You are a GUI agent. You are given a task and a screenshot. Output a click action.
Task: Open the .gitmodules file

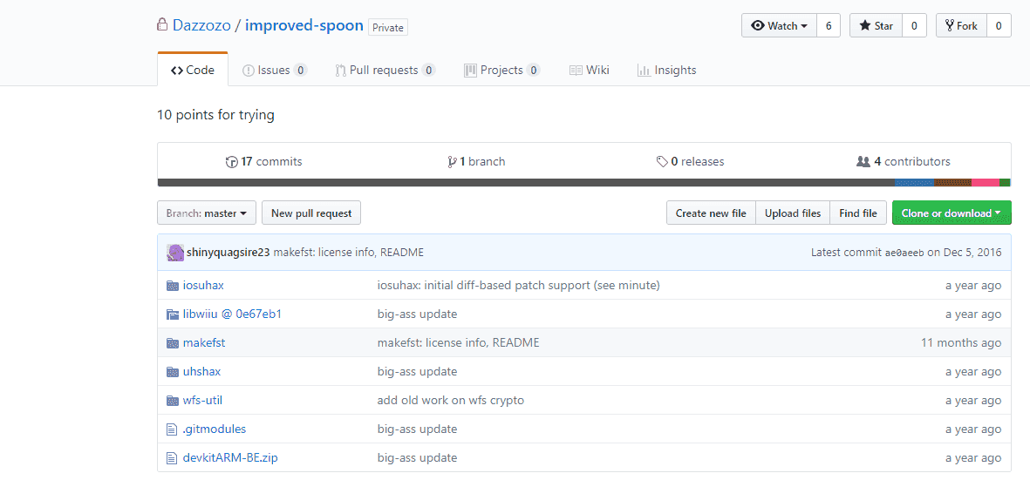tap(215, 429)
